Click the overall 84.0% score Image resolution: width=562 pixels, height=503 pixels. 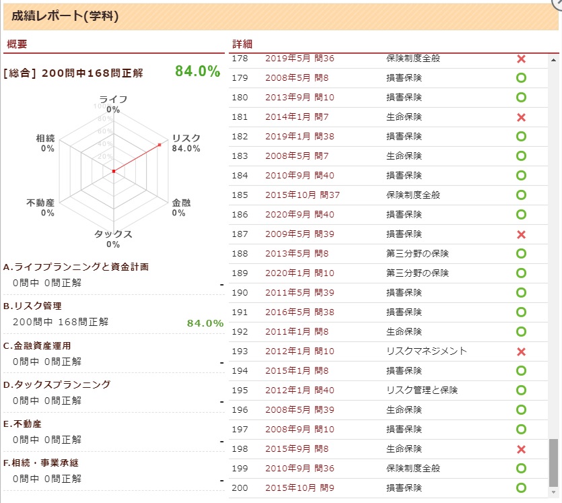[x=197, y=71]
